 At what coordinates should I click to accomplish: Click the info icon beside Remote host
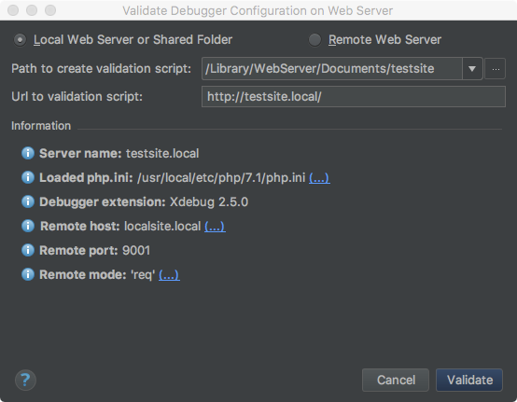tap(28, 226)
